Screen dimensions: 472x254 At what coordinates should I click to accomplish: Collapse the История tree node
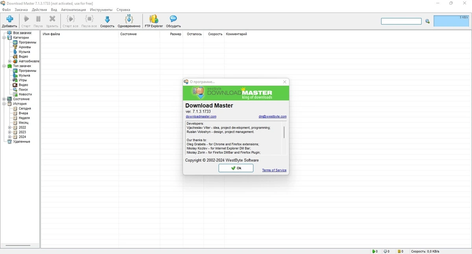[x=4, y=104]
